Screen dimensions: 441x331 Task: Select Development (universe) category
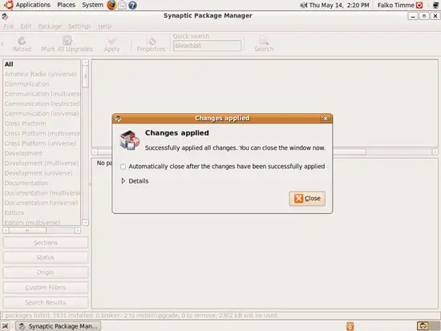tap(42, 173)
